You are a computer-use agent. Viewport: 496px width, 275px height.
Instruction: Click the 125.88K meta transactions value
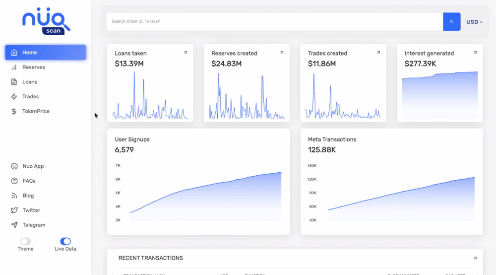(x=322, y=150)
